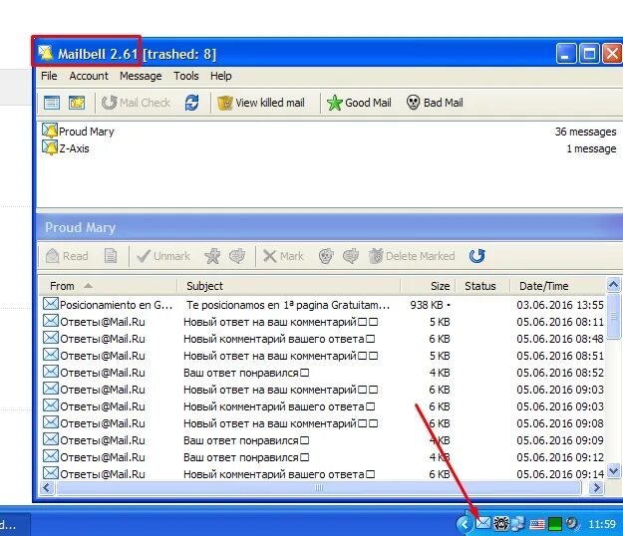Viewport: 623px width, 536px height.
Task: Click message list scroll up arrow
Action: (613, 285)
